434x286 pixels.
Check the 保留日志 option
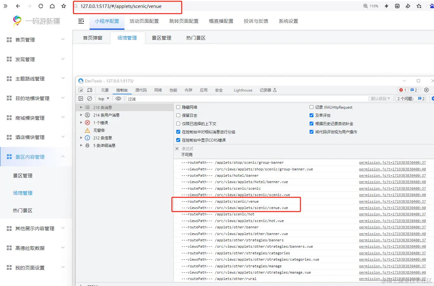coord(178,115)
